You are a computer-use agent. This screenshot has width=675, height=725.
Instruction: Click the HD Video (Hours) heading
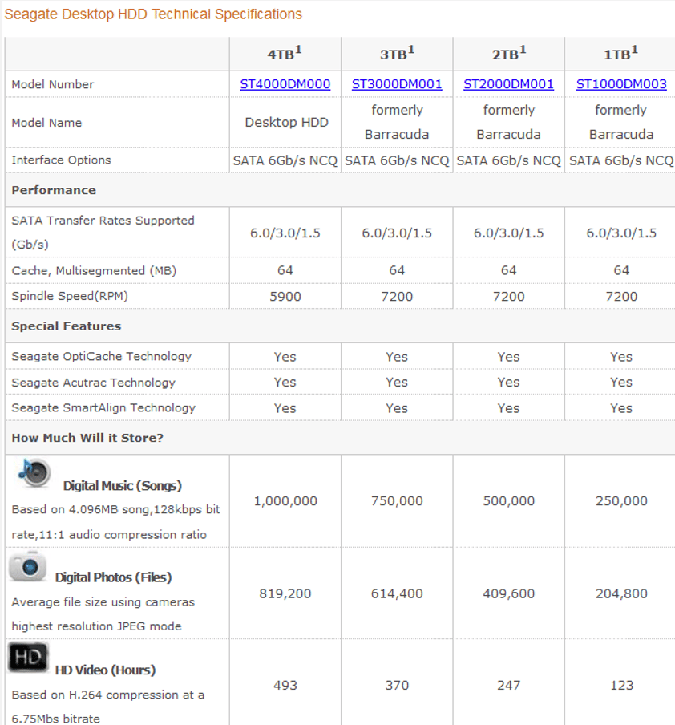point(105,670)
